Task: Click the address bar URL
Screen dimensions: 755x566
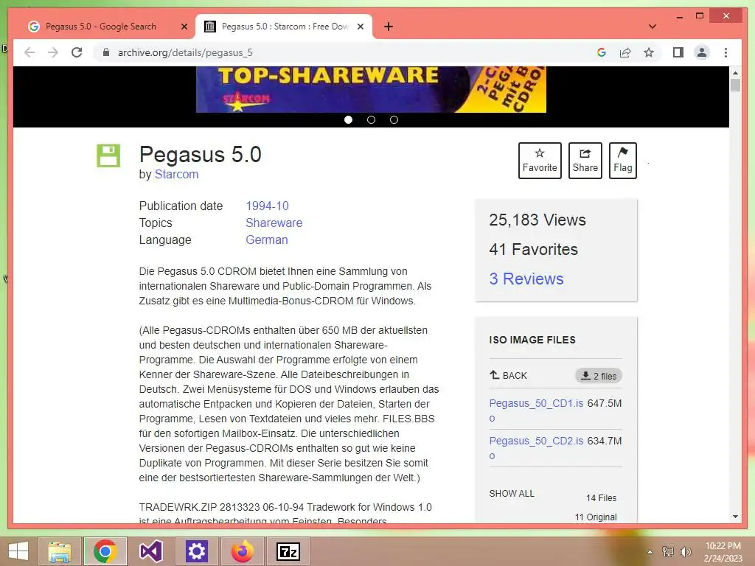Action: coord(185,52)
